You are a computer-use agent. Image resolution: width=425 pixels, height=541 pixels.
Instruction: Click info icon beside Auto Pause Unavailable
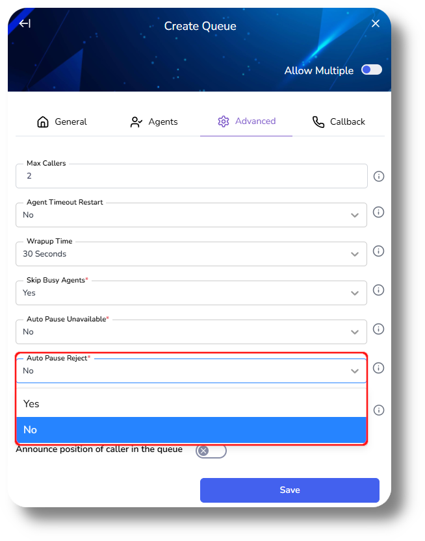(x=379, y=329)
